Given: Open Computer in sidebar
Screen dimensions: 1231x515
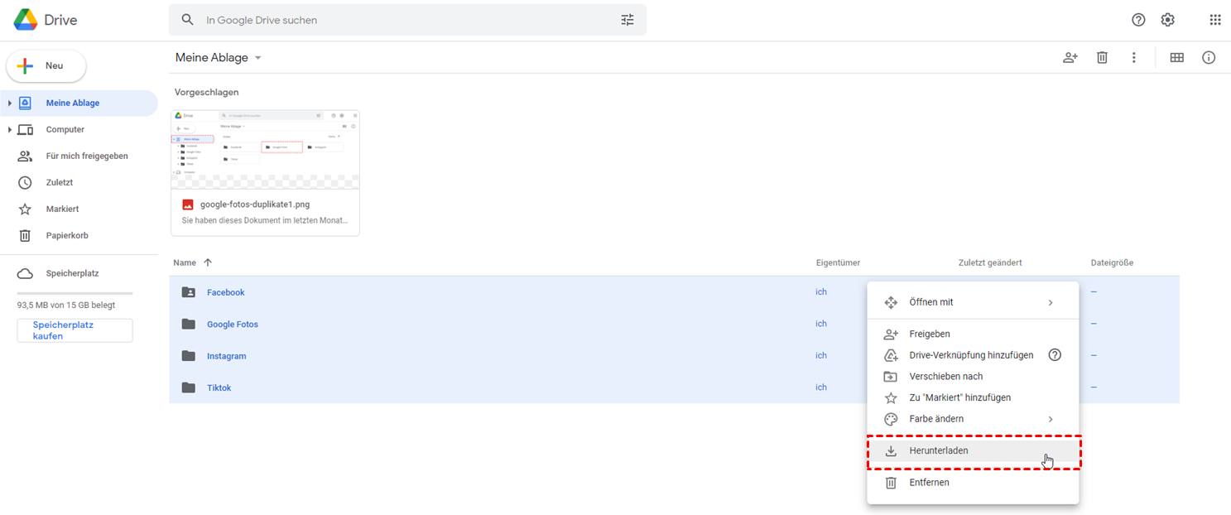Looking at the screenshot, I should 79,130.
